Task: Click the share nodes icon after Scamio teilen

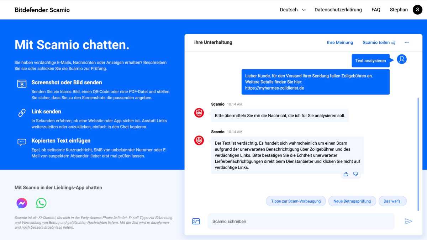Action: click(x=393, y=43)
